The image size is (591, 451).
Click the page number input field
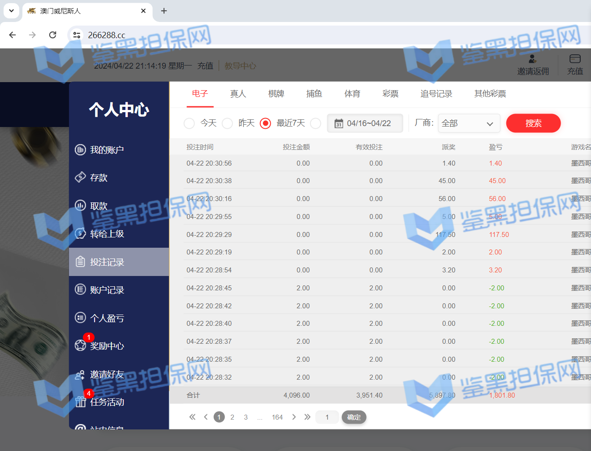pyautogui.click(x=327, y=417)
